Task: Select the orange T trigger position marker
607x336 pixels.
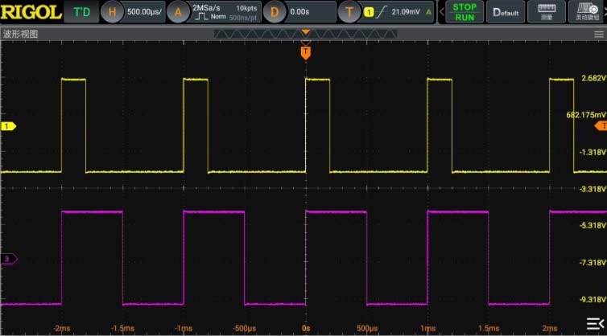Action: pos(306,52)
